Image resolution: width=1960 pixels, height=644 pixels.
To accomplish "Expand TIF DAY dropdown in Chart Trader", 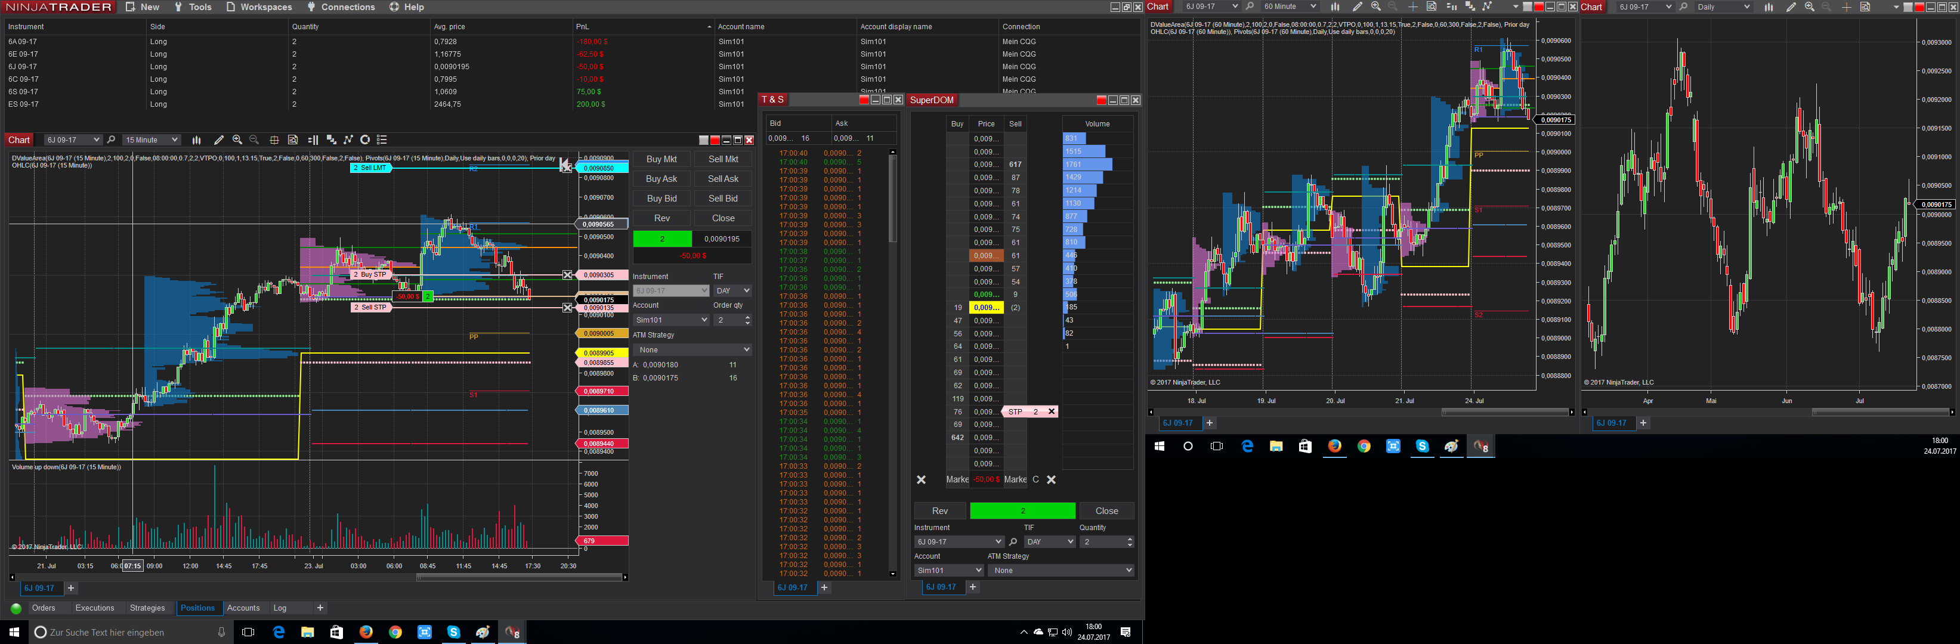I will point(732,290).
